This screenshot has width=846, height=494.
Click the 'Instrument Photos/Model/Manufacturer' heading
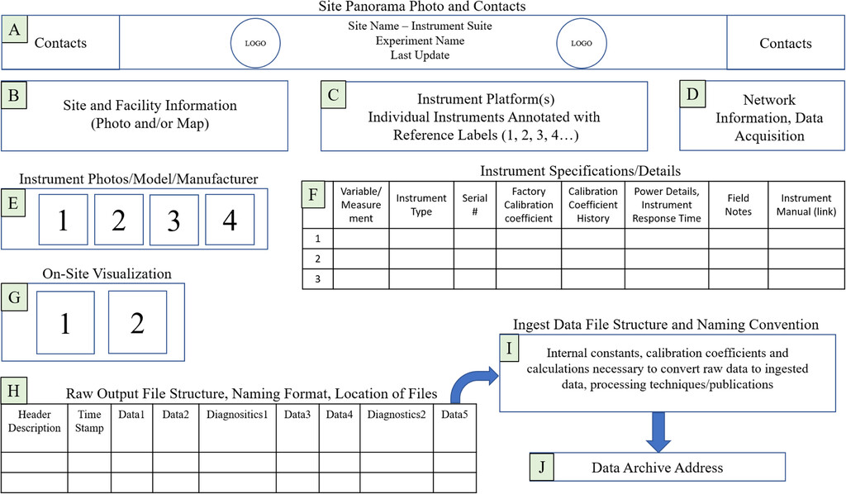tap(139, 179)
